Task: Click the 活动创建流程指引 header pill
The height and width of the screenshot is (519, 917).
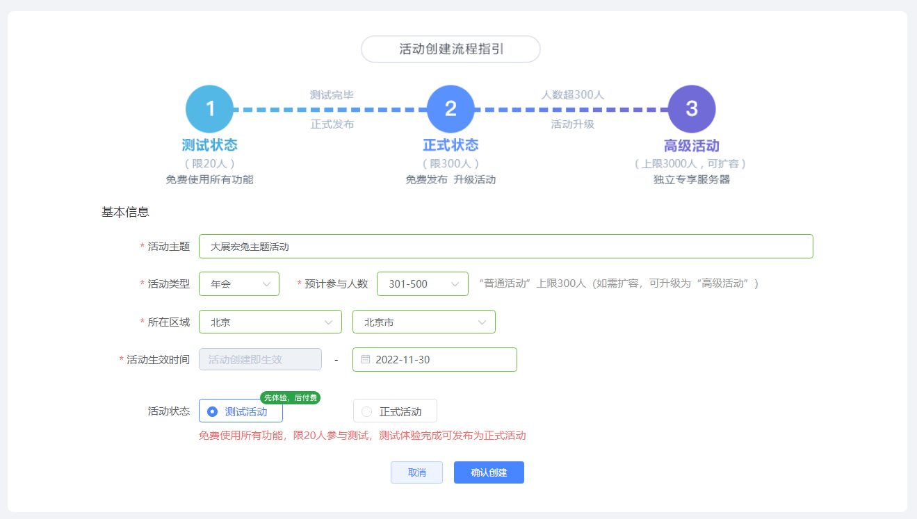Action: tap(451, 49)
